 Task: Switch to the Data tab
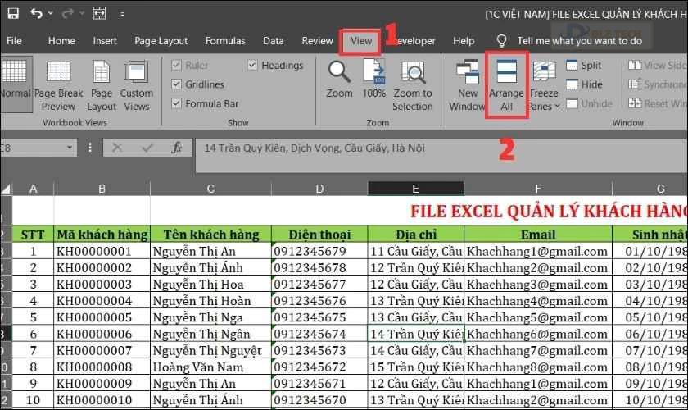tap(274, 41)
